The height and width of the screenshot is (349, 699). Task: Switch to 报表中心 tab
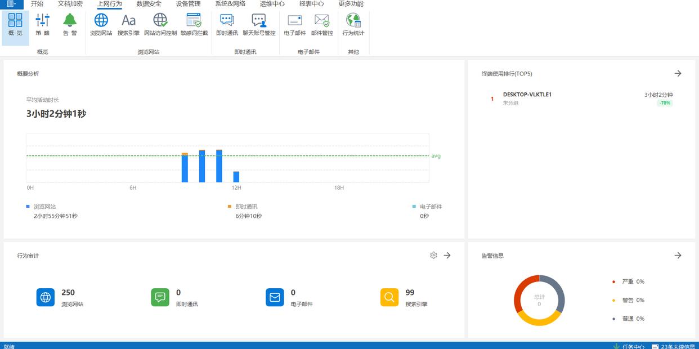coord(311,4)
